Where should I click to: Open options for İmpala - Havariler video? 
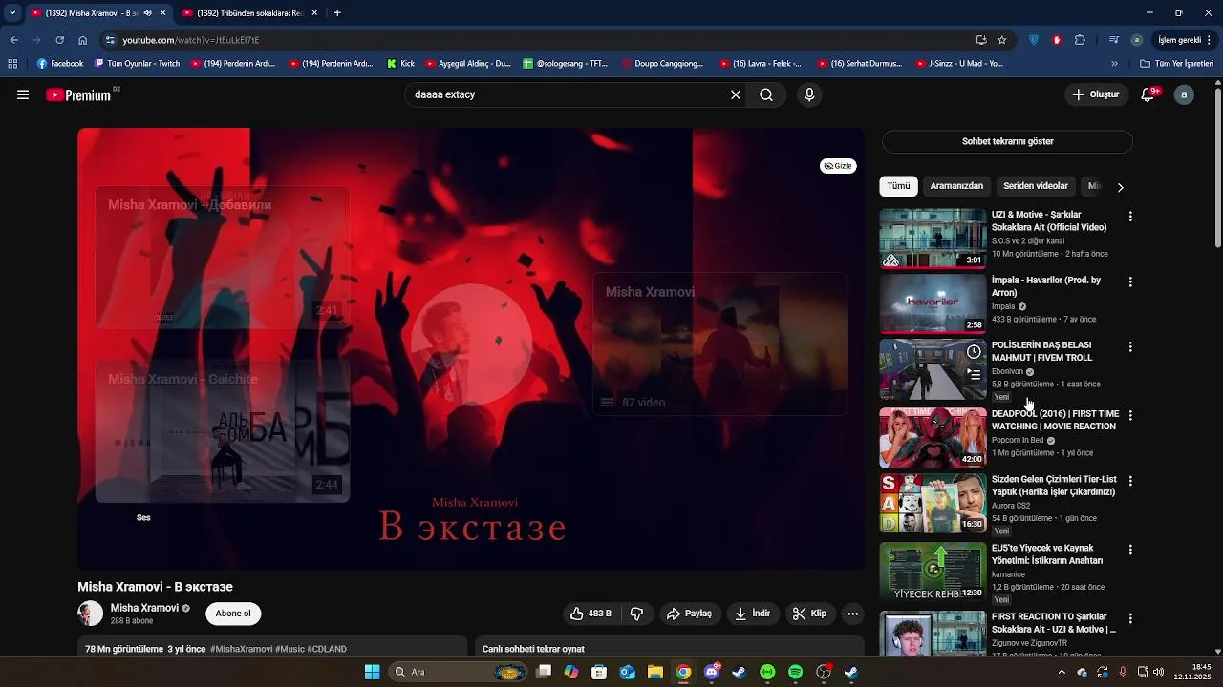coord(1130,281)
